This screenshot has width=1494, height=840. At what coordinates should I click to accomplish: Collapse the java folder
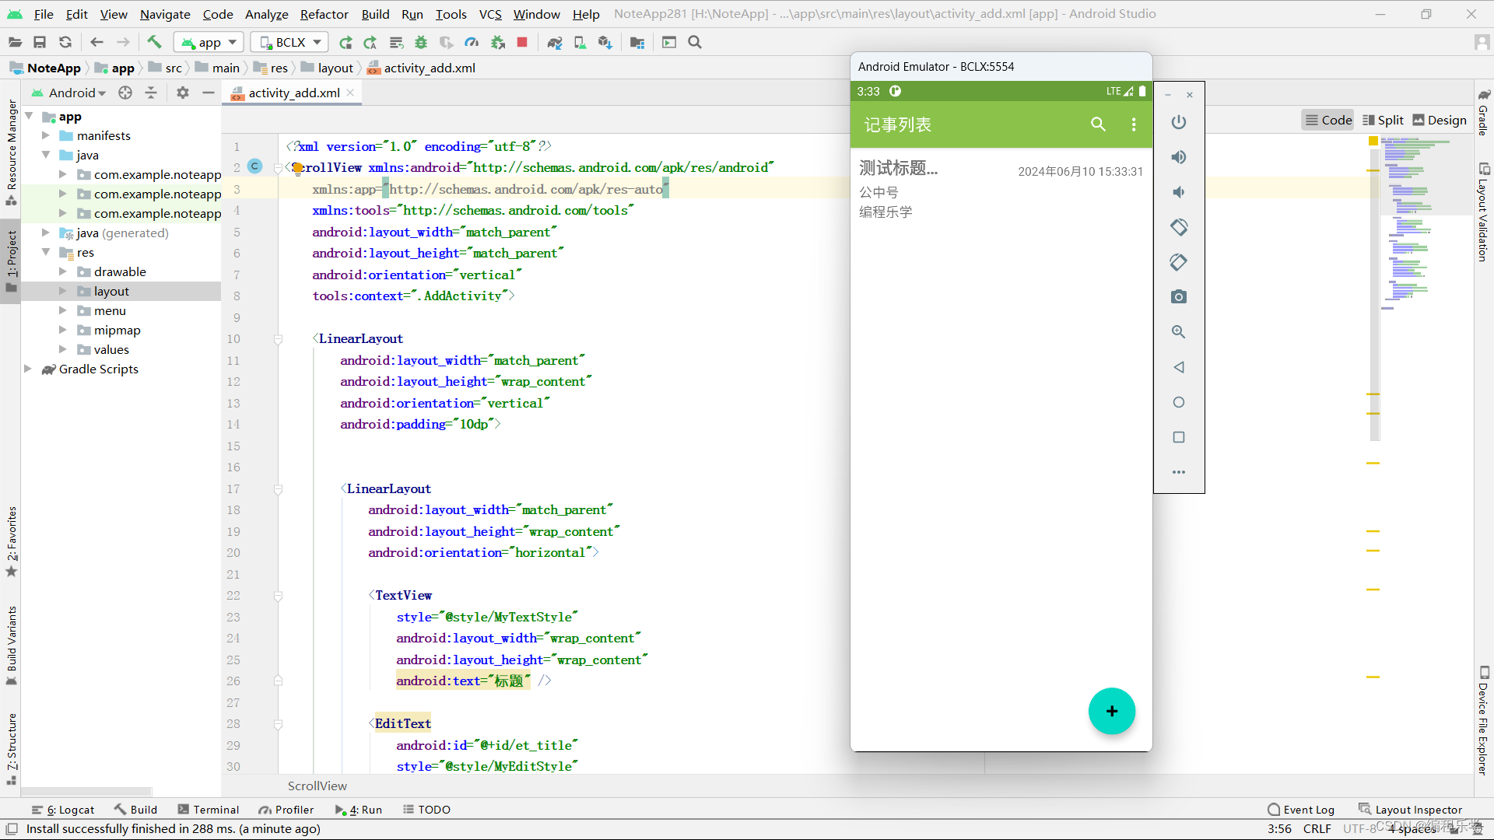46,155
